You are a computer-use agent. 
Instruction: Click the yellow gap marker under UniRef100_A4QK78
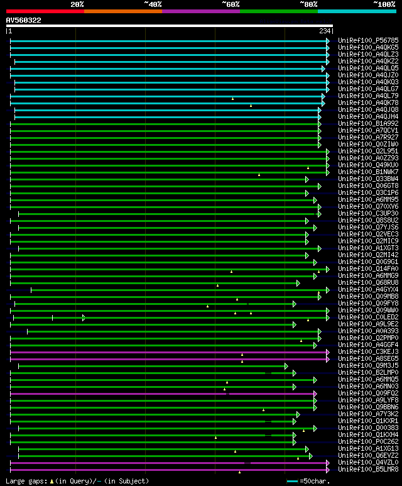[251, 106]
